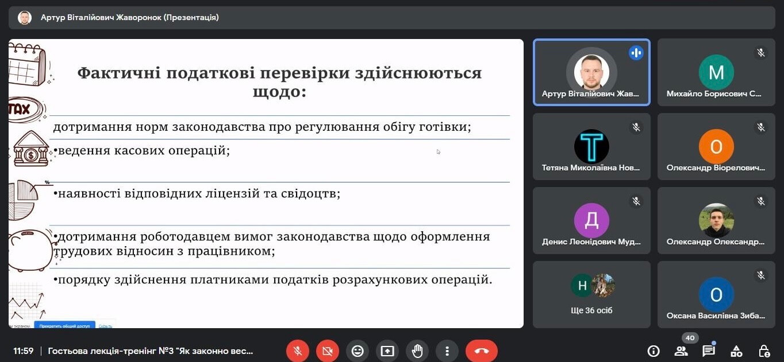Open host controls lock icon

[x=764, y=351]
